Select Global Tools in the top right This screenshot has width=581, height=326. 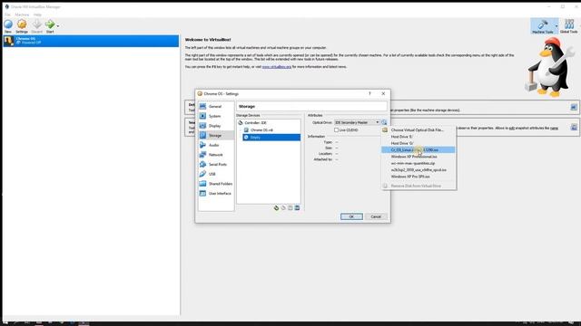click(x=569, y=26)
